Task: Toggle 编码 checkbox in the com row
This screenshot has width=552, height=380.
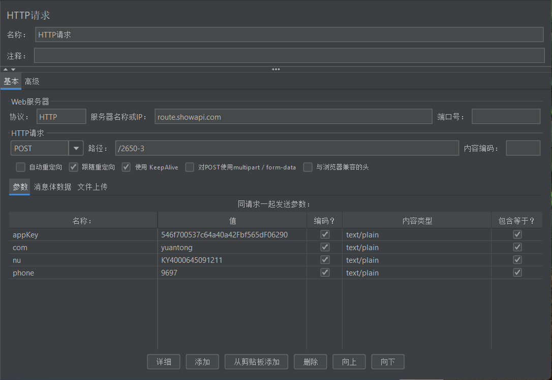Action: coord(325,247)
